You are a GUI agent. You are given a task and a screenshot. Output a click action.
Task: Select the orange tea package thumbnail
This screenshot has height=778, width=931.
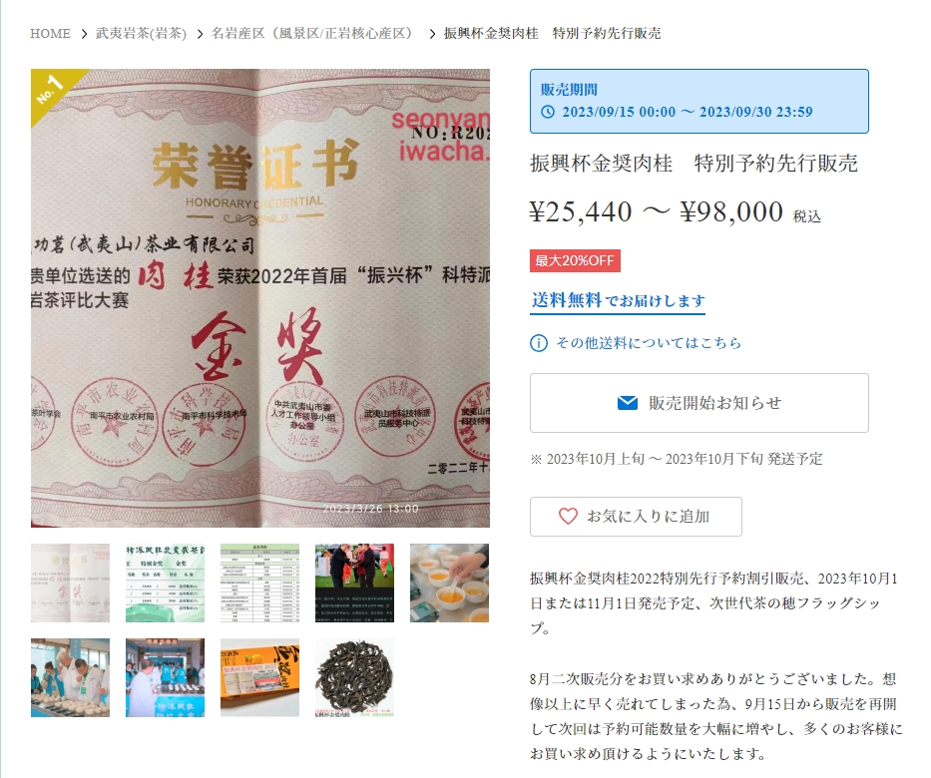coord(260,677)
